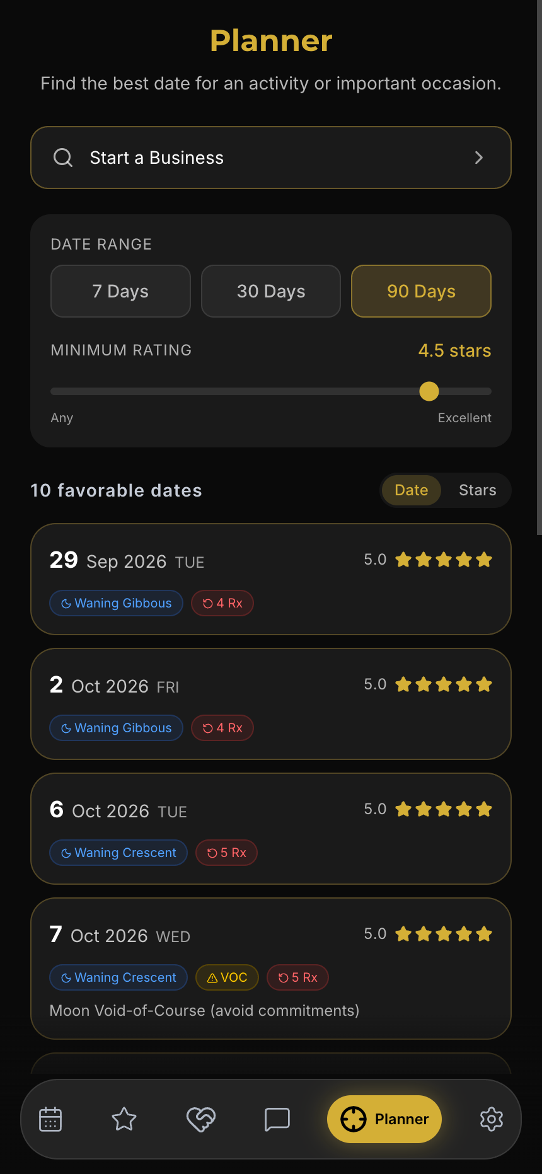Select the 90 Days date range
542x1174 pixels.
pyautogui.click(x=421, y=291)
